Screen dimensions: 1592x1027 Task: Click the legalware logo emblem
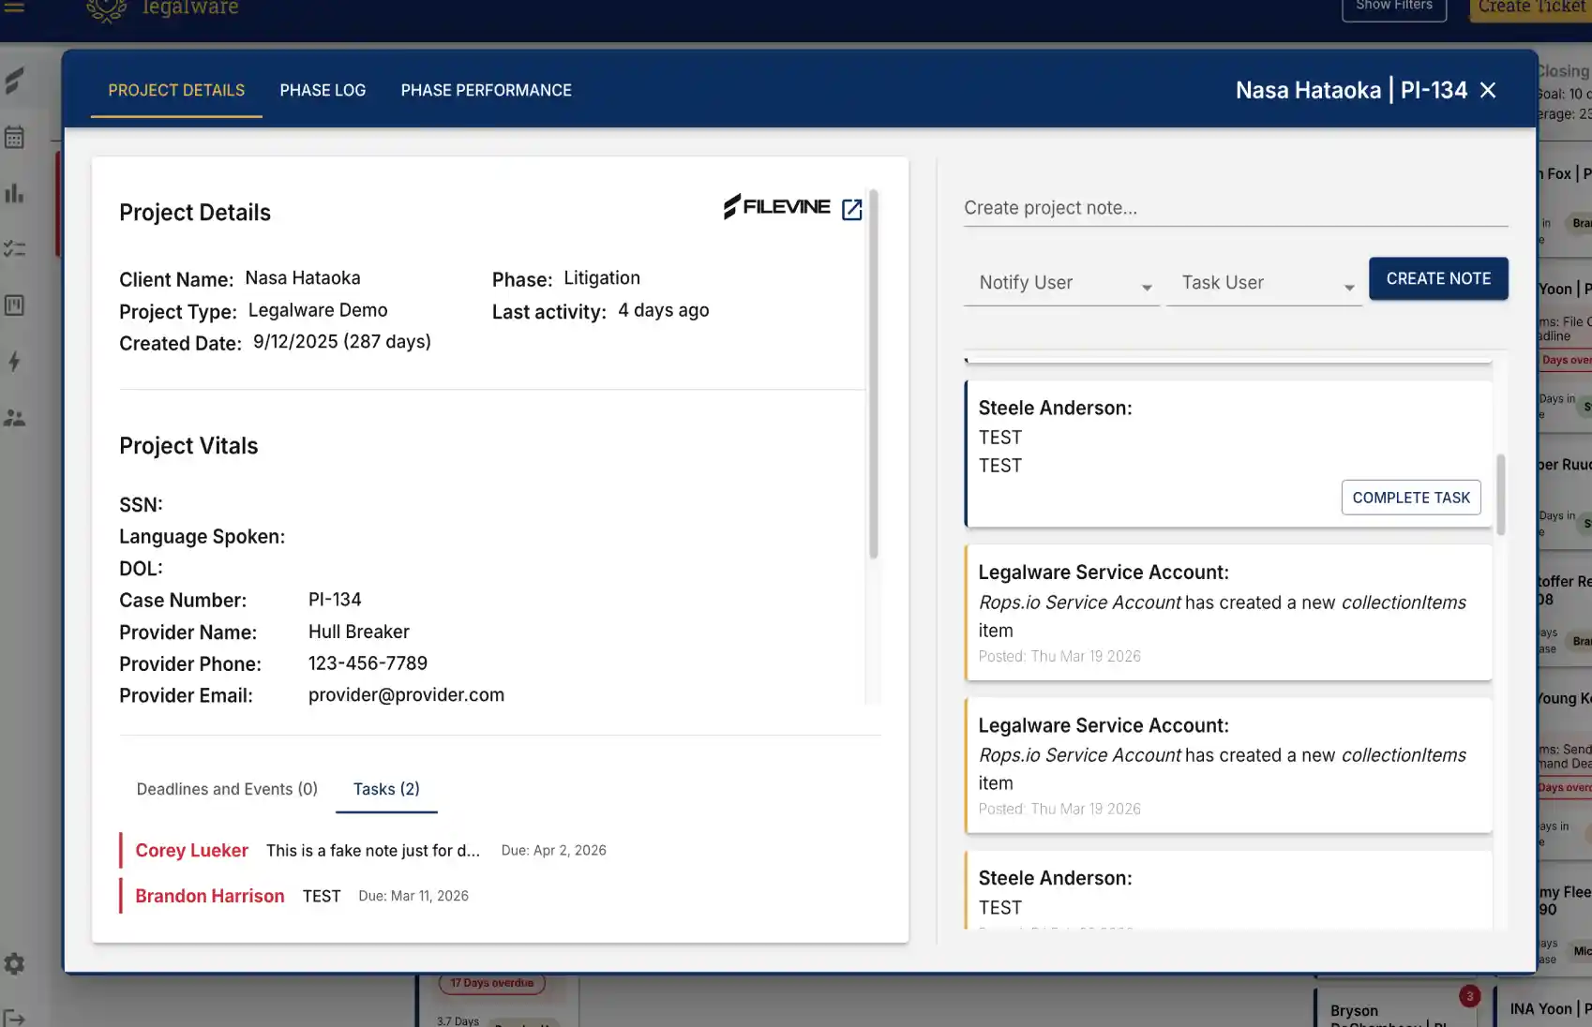[106, 9]
